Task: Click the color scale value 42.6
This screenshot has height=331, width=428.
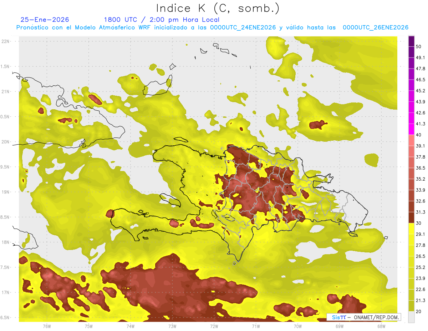Action: pyautogui.click(x=421, y=113)
